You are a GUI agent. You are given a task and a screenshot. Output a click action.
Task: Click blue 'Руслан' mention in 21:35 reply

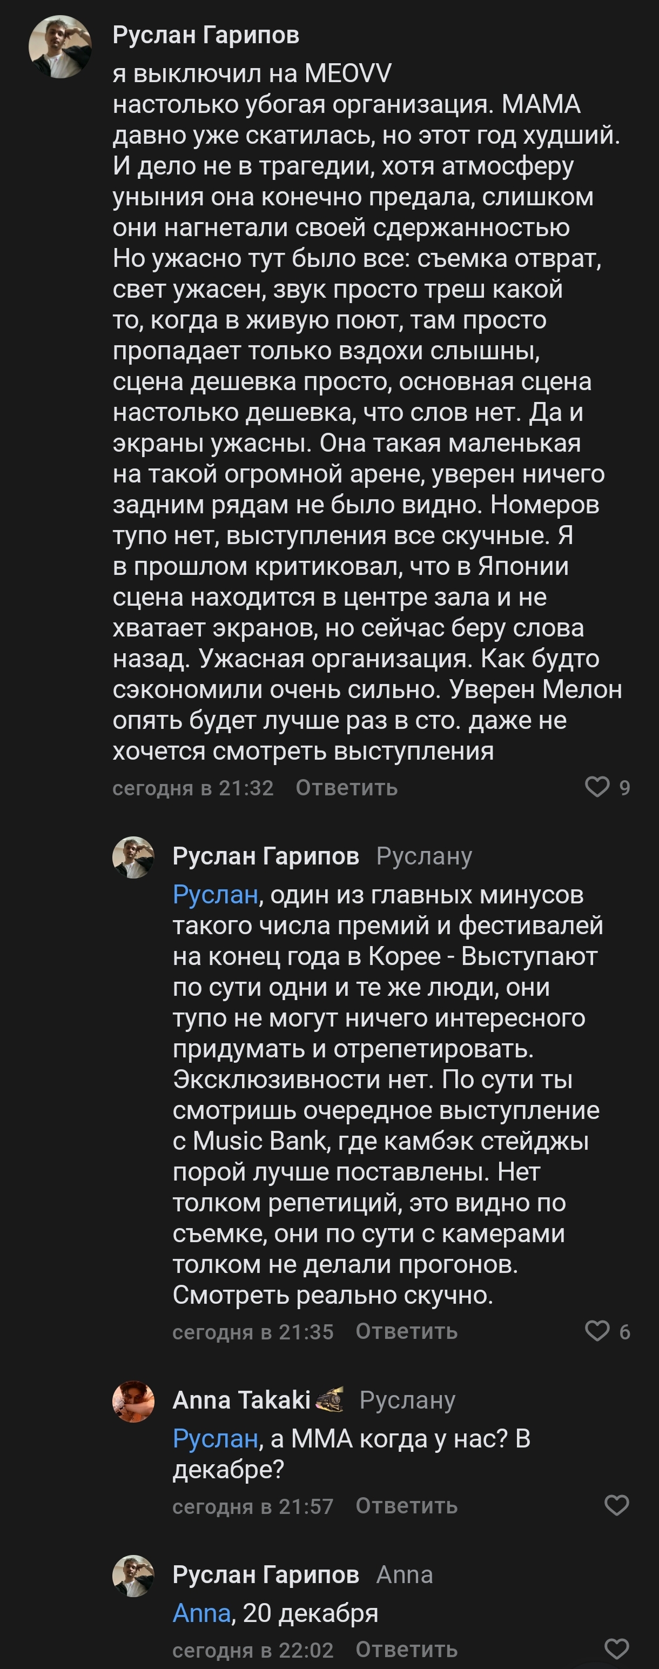215,894
